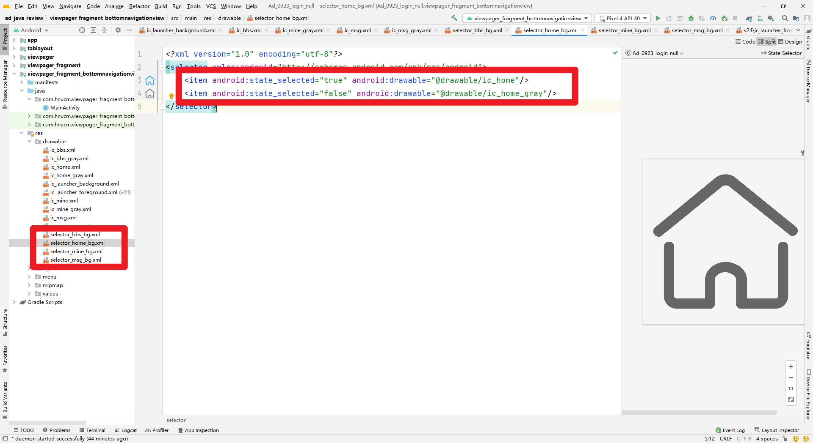Collapse the drawable folder
The image size is (813, 443).
point(29,142)
